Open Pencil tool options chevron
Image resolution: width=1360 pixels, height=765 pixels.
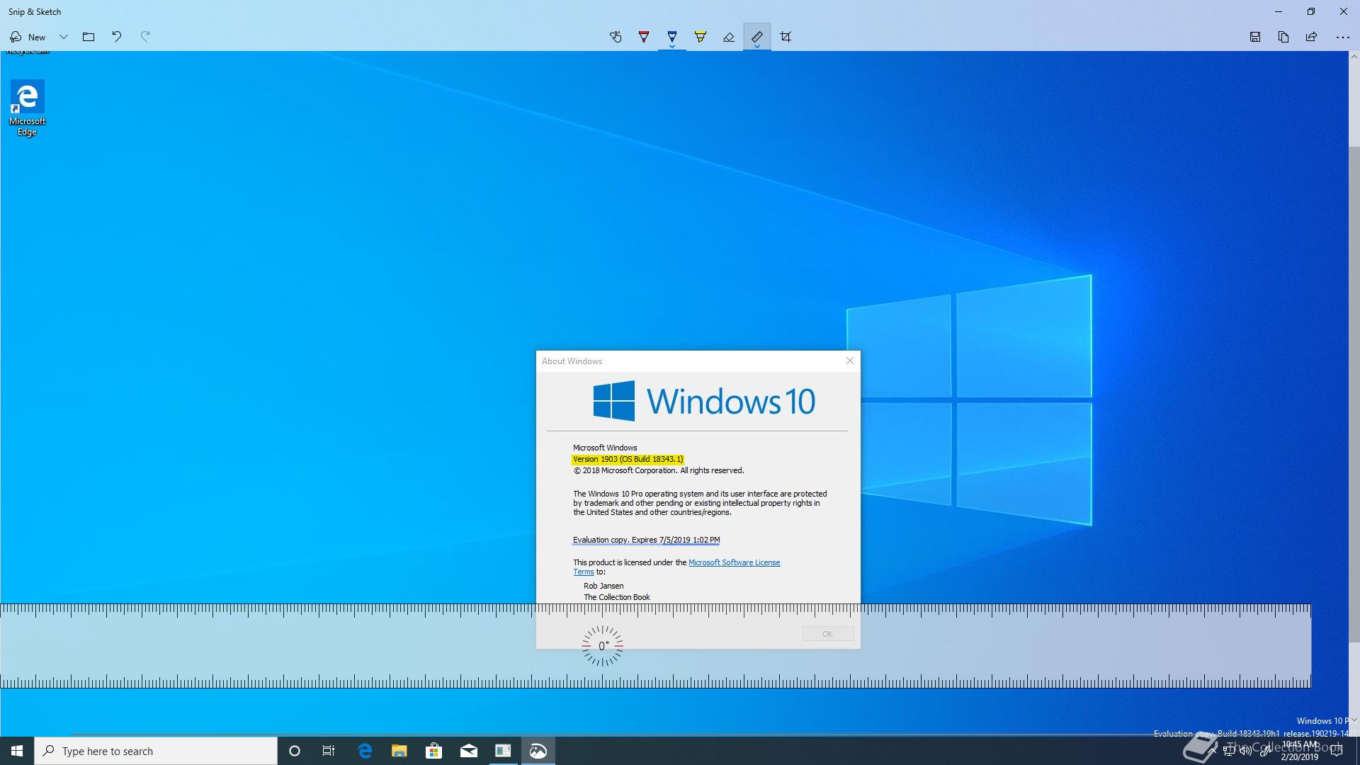tap(672, 47)
